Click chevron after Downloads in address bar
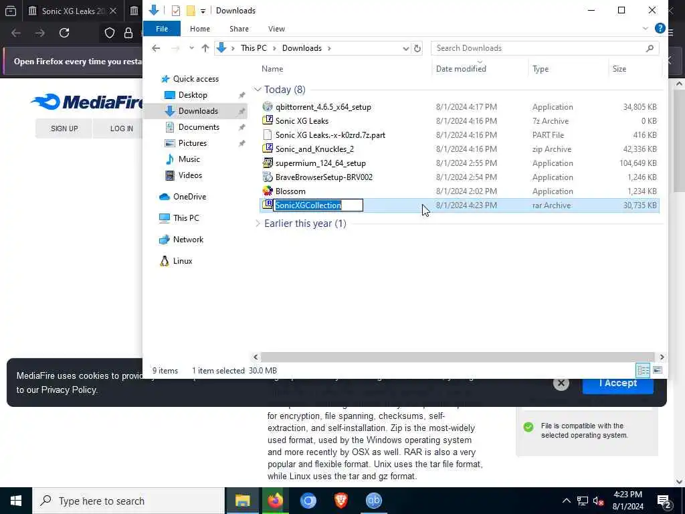 [329, 48]
